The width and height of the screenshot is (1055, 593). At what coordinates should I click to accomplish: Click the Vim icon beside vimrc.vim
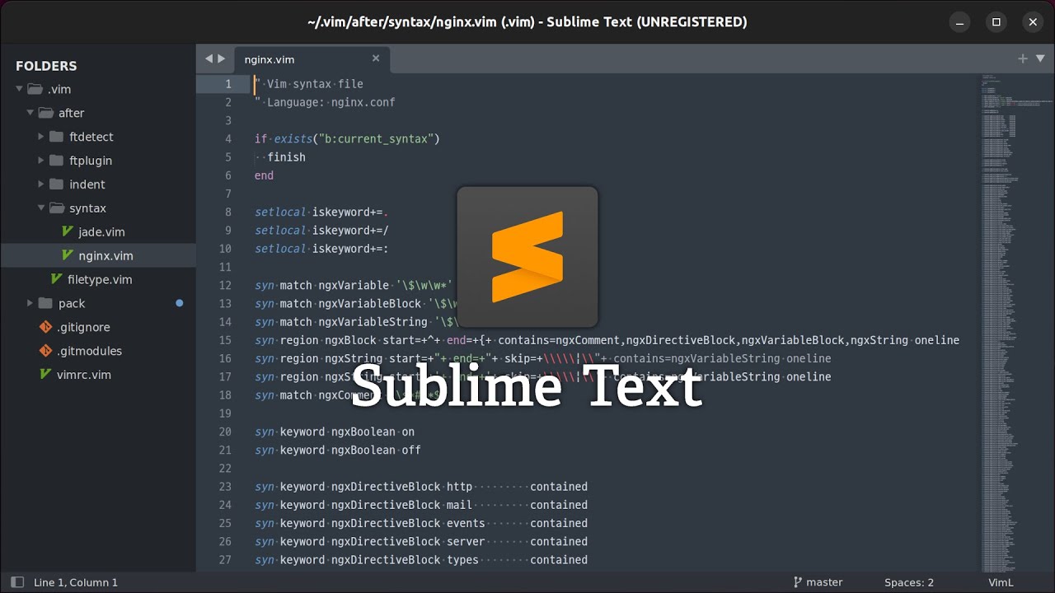tap(45, 374)
